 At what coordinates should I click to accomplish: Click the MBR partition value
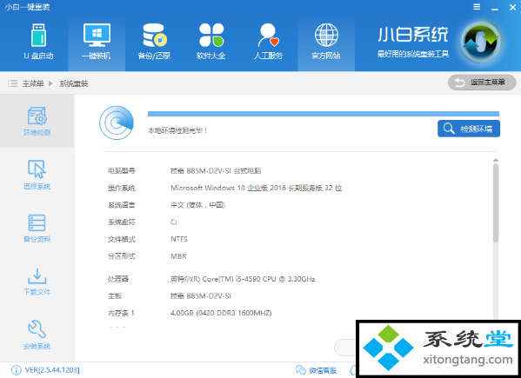point(178,256)
